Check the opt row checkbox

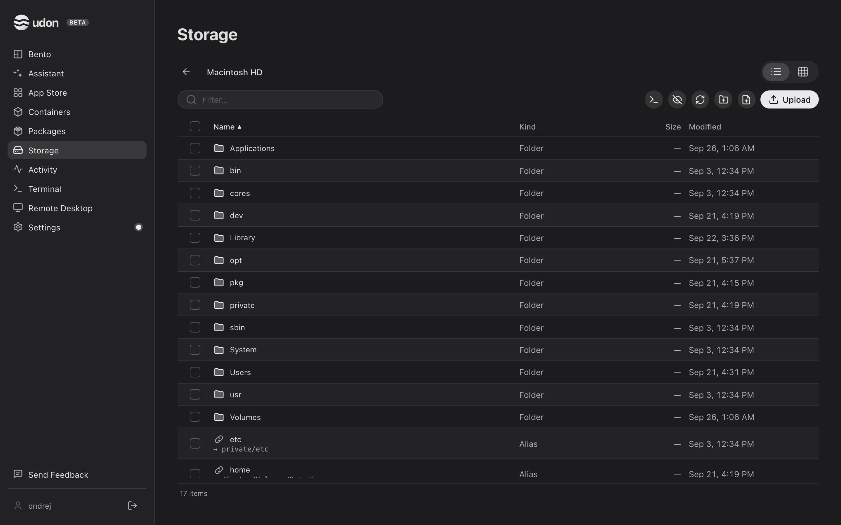point(195,260)
